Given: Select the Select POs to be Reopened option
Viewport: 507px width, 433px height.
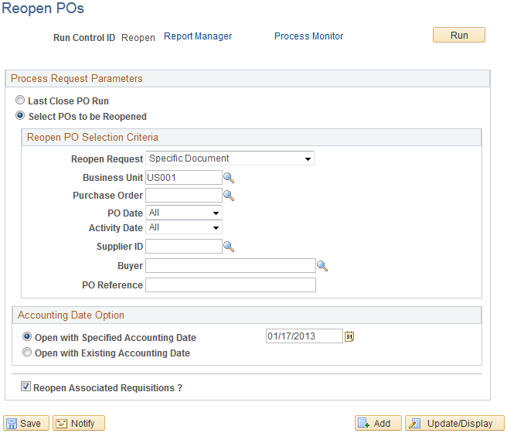Looking at the screenshot, I should coord(20,115).
